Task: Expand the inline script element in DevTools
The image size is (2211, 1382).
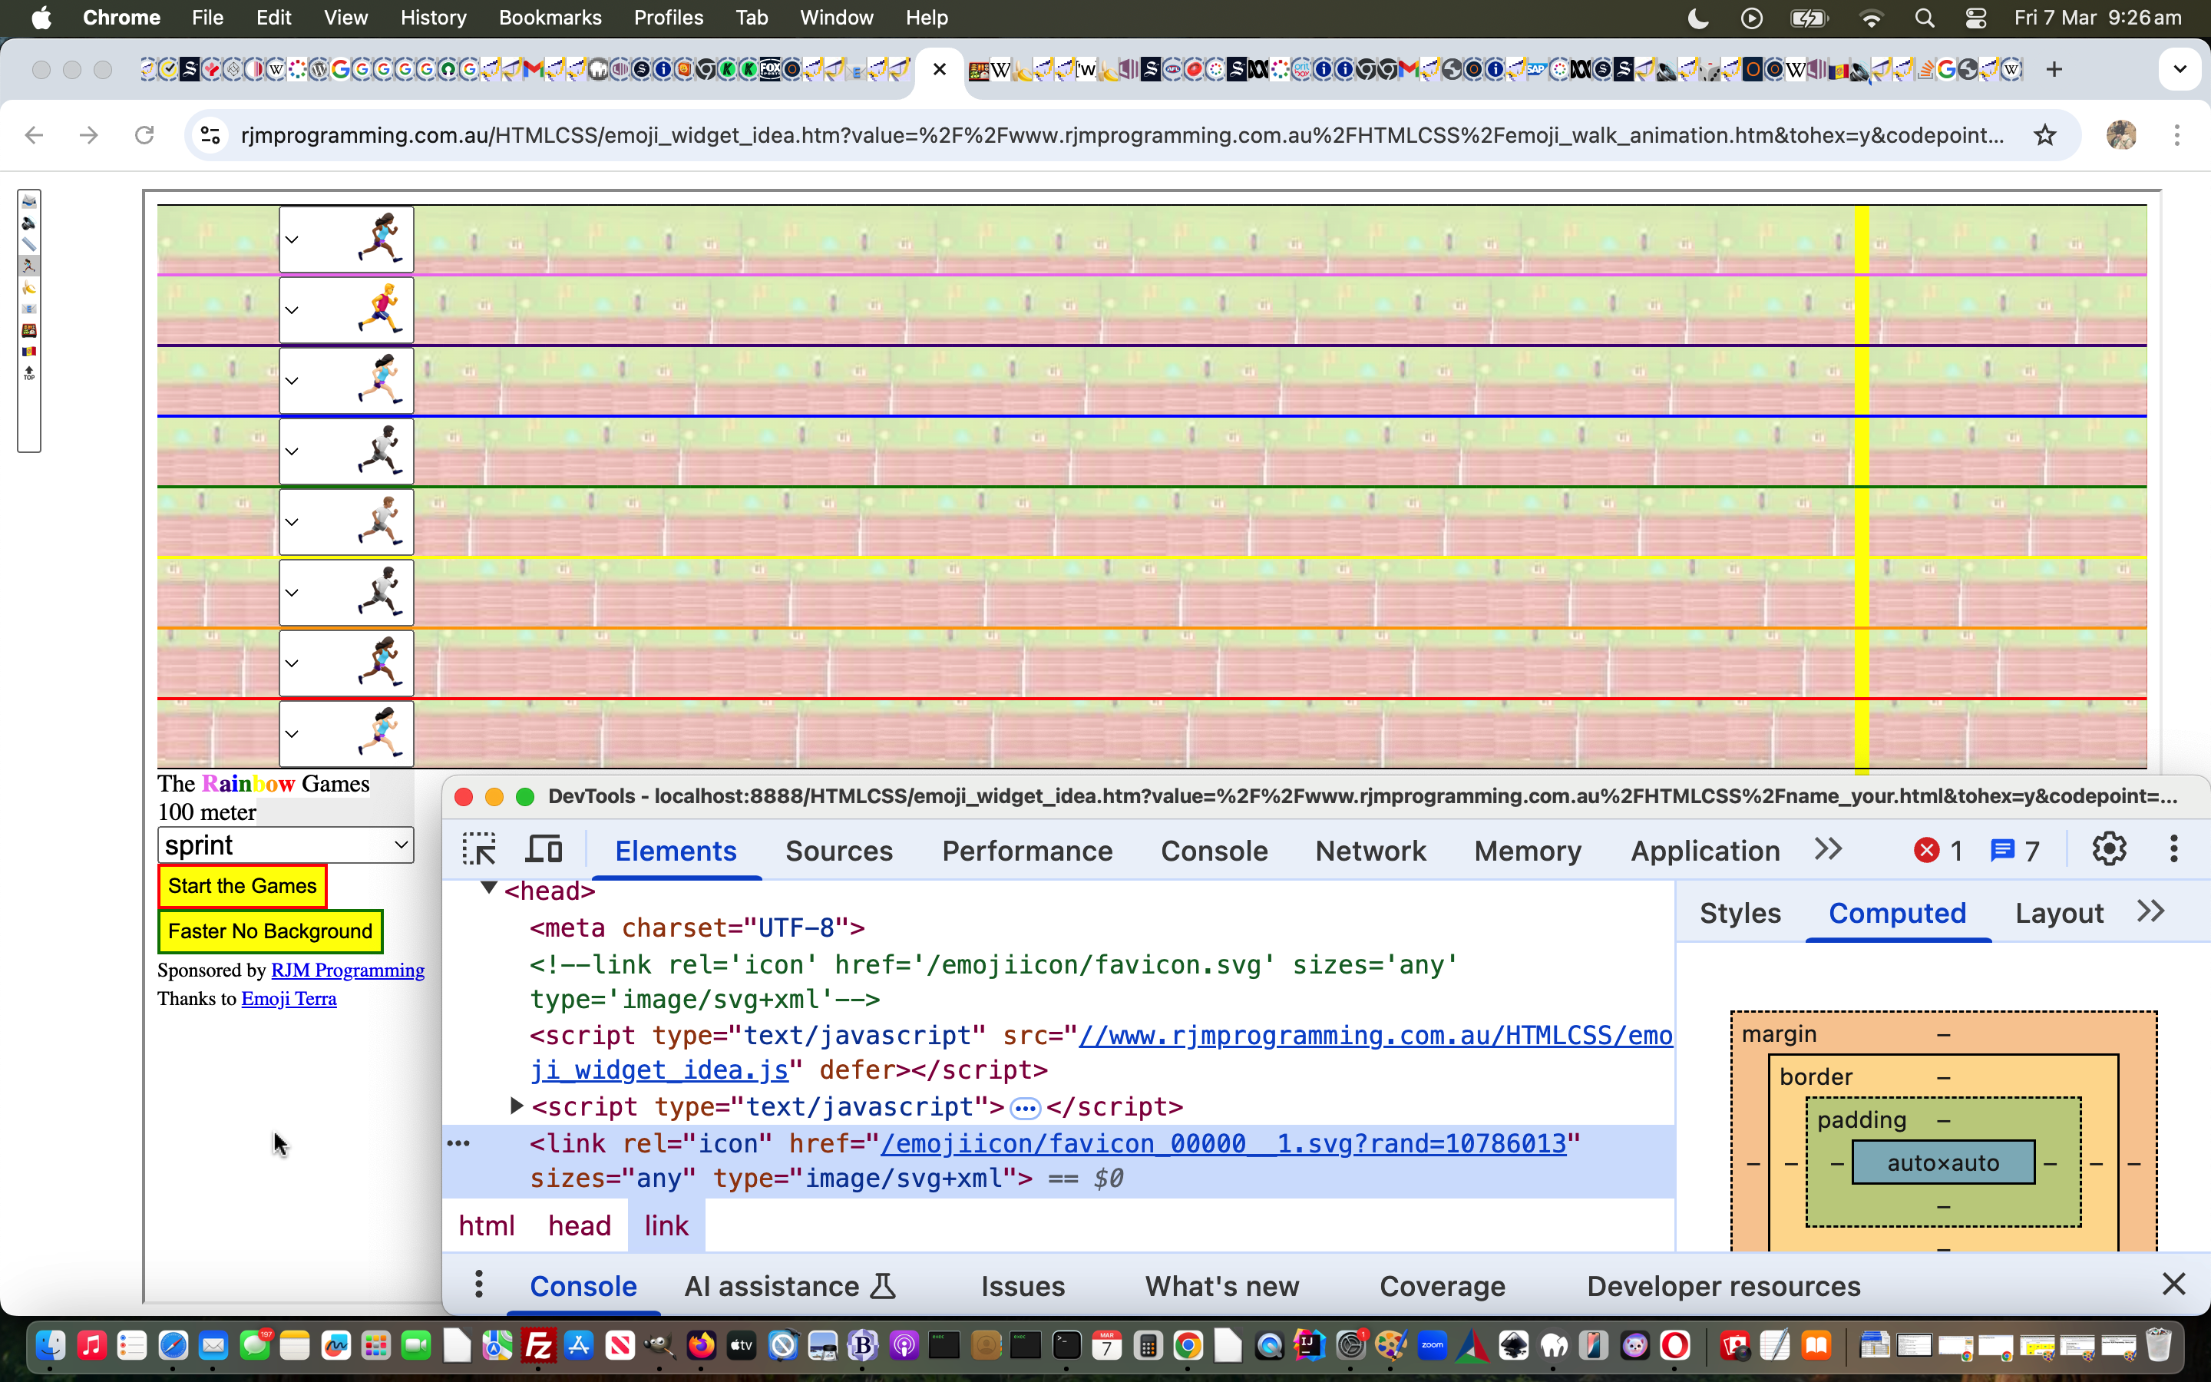Action: click(516, 1106)
